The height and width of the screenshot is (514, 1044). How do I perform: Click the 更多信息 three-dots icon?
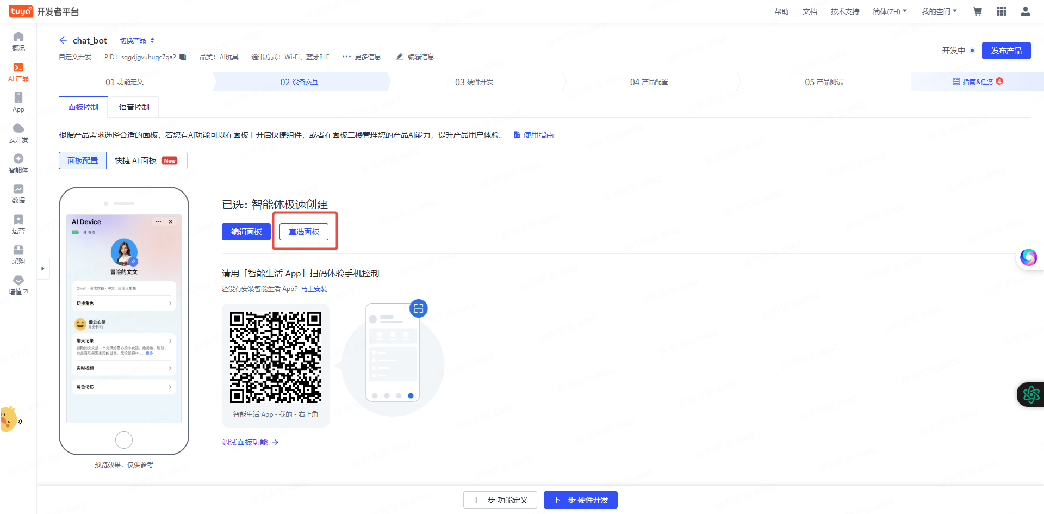(x=346, y=57)
